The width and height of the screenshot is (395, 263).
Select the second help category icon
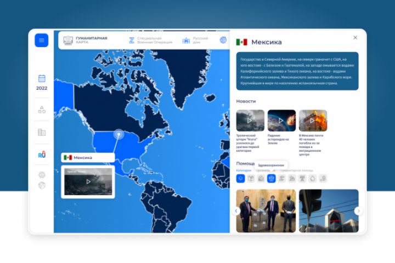tap(251, 179)
